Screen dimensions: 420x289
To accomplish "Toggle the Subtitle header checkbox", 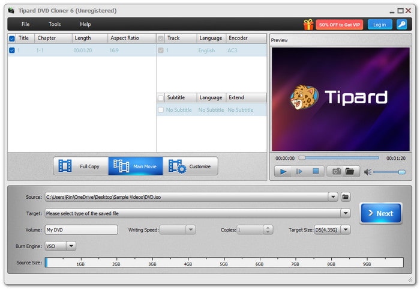I will coord(161,98).
